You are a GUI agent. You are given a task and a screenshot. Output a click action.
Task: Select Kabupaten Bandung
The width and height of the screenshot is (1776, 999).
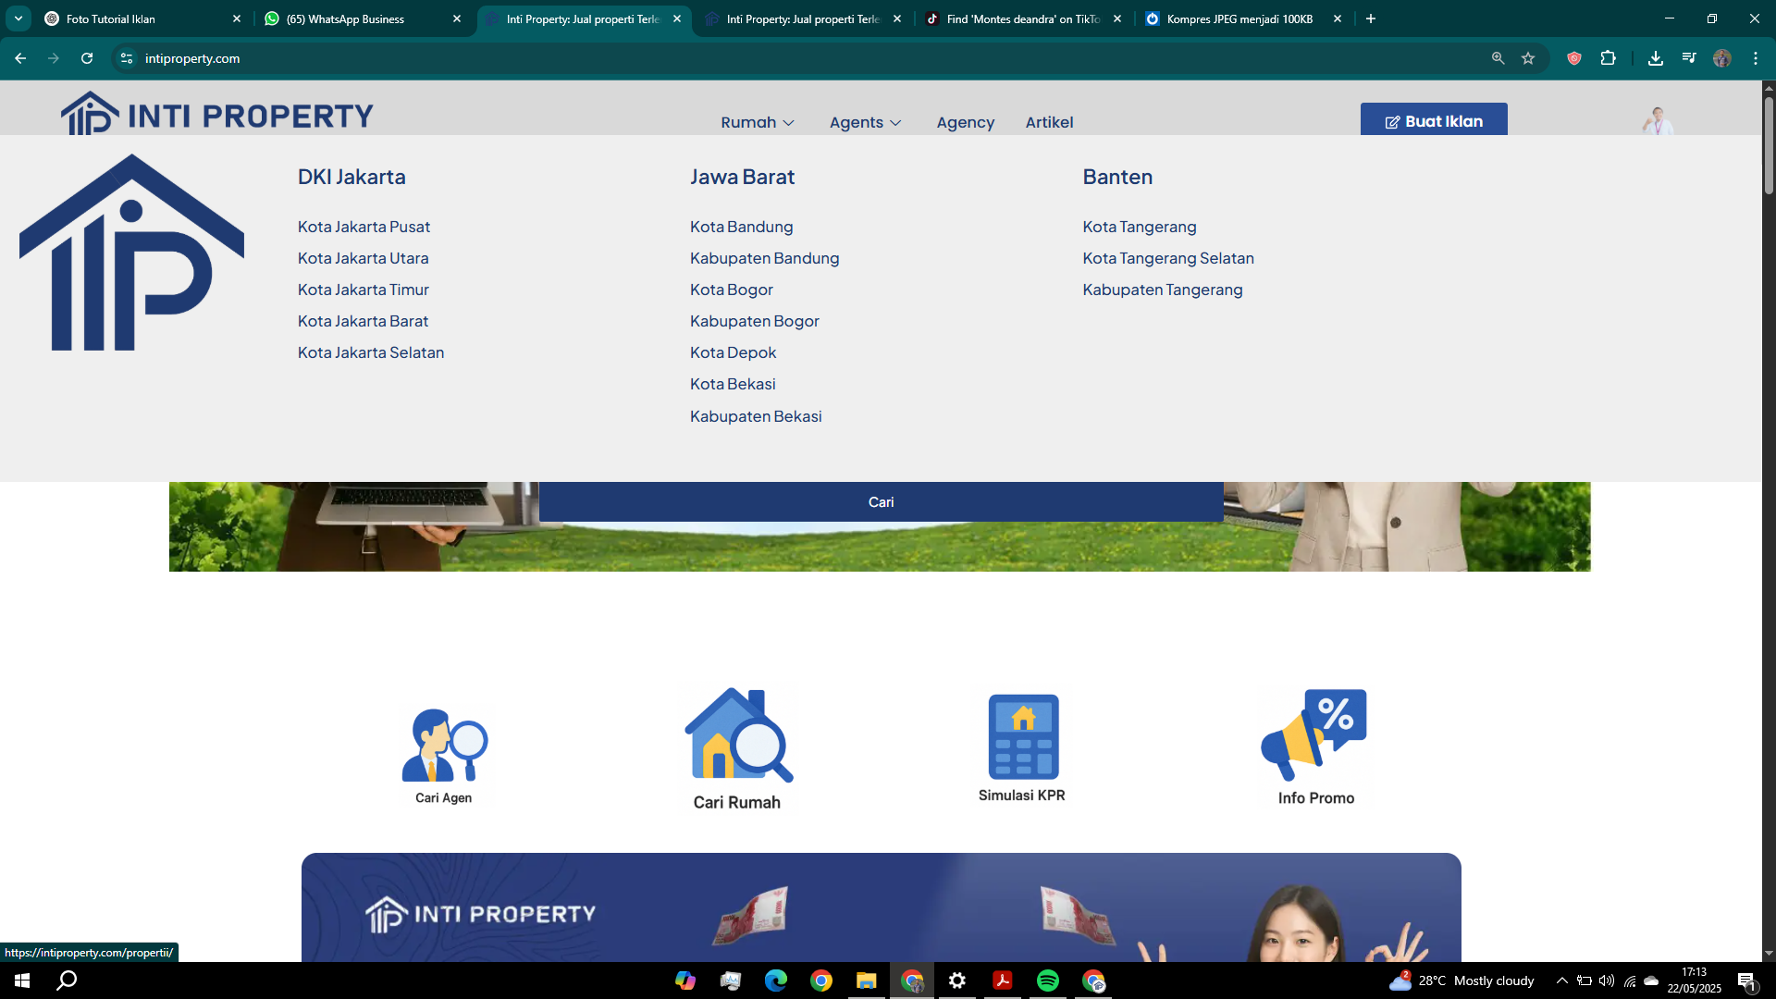(x=764, y=258)
